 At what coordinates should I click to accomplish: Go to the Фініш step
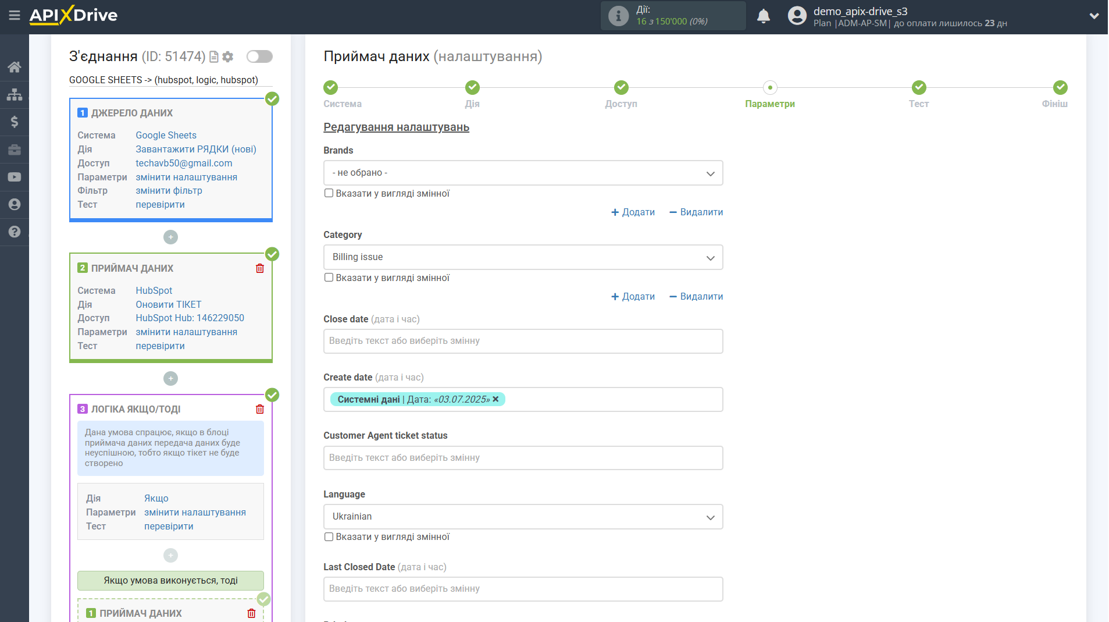click(x=1060, y=87)
